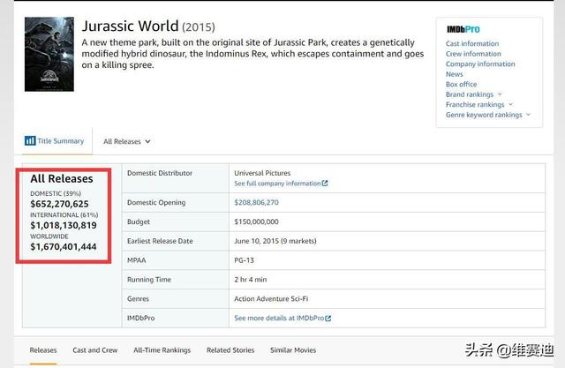Click the worldwide gross $1,670,401,444
This screenshot has width=565, height=368.
click(x=64, y=246)
